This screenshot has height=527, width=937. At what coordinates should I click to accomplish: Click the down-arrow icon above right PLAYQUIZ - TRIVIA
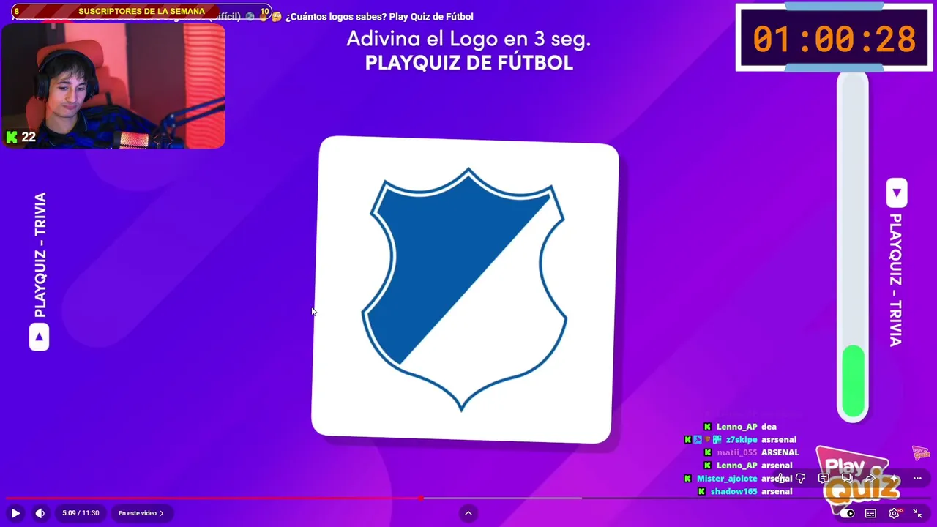pyautogui.click(x=897, y=193)
